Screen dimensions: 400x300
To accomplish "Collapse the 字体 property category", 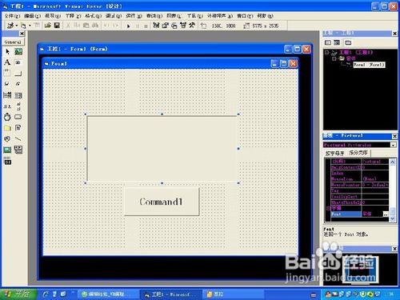I will tap(329, 208).
